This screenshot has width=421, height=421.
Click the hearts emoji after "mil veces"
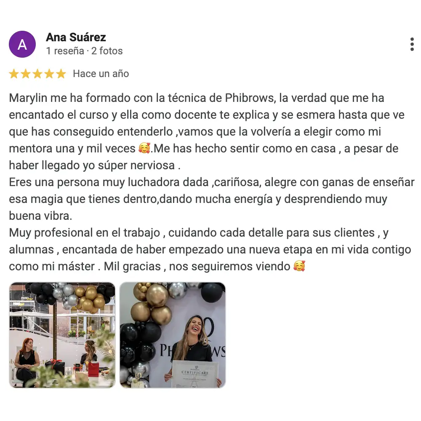144,148
